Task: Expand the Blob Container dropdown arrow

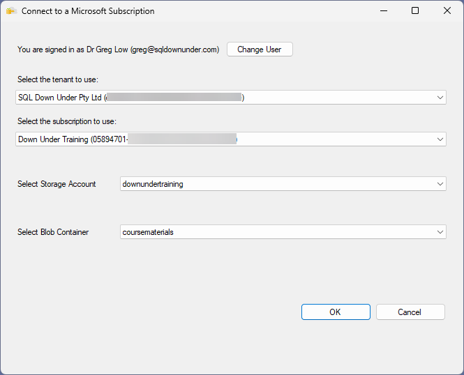Action: coord(440,232)
